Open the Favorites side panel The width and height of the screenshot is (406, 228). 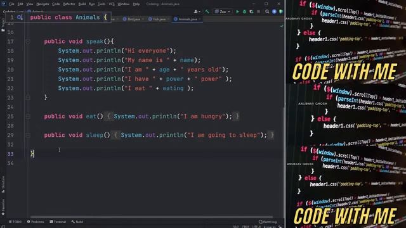tap(3, 207)
